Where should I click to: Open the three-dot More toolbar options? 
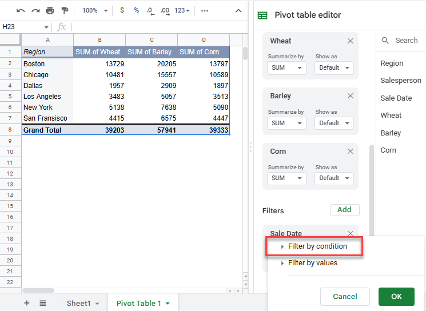205,10
